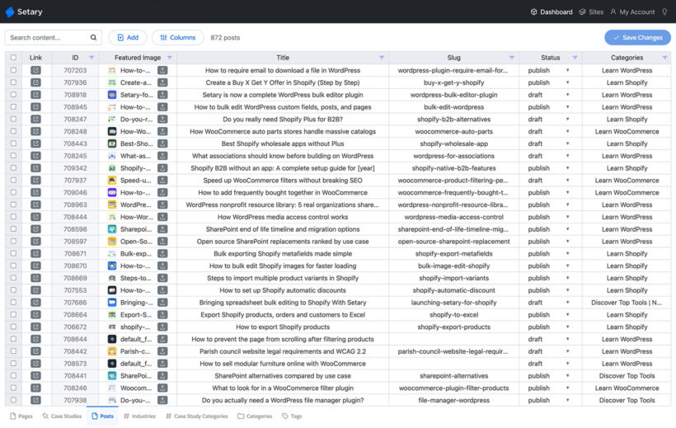Open the Sites link
This screenshot has height=428, width=676.
(591, 12)
